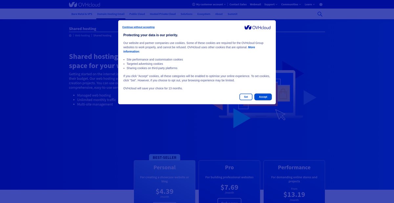Expand the Learn dropdown
This screenshot has width=394, height=203.
point(310,5)
